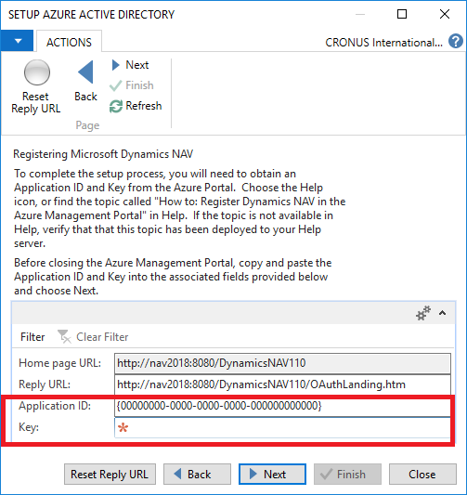The width and height of the screenshot is (467, 495).
Task: Click the Next arrow in the ribbon
Action: [116, 65]
